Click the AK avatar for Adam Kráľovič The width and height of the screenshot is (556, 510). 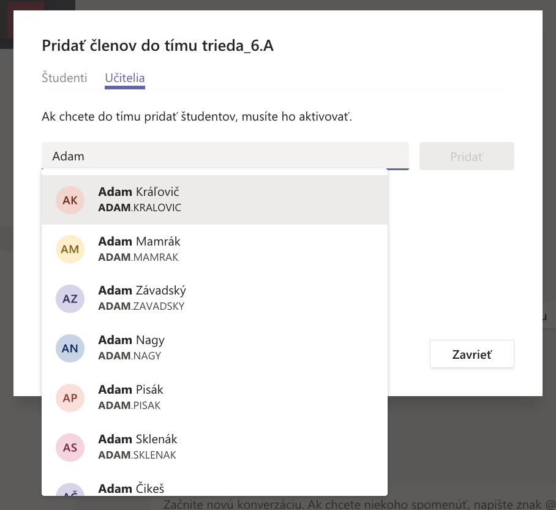pos(70,200)
